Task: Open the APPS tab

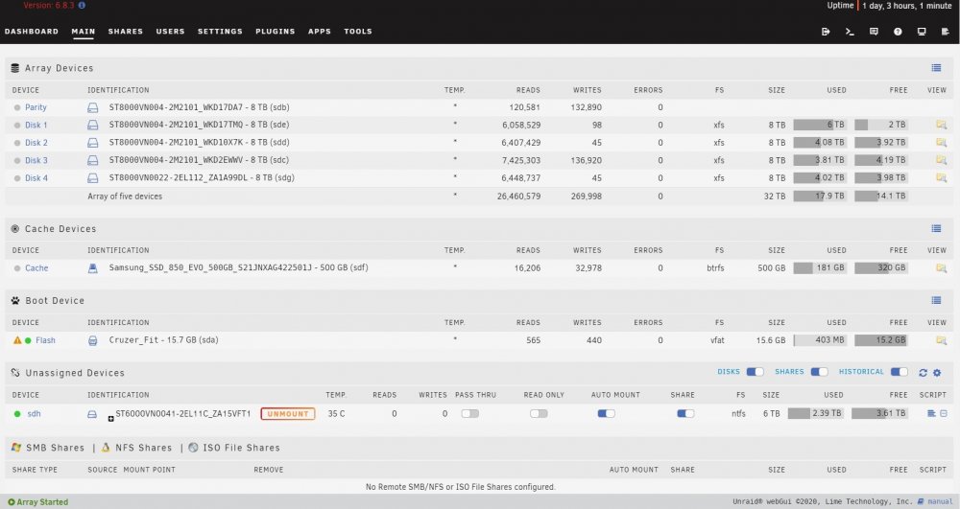Action: 320,32
